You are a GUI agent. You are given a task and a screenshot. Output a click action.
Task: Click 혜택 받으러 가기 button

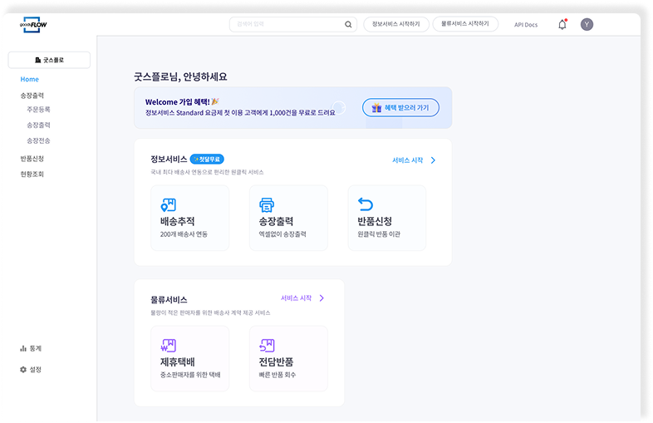tap(400, 107)
